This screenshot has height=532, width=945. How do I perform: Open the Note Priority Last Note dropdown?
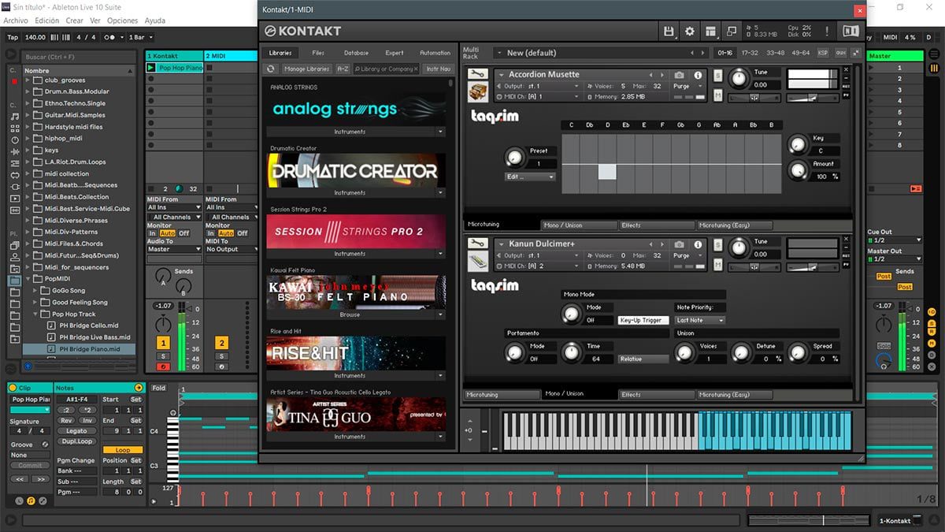click(699, 321)
